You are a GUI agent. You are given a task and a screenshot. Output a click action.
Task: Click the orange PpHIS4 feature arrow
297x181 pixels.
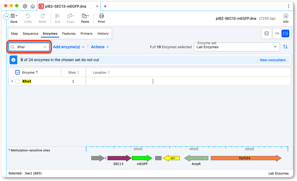246,158
